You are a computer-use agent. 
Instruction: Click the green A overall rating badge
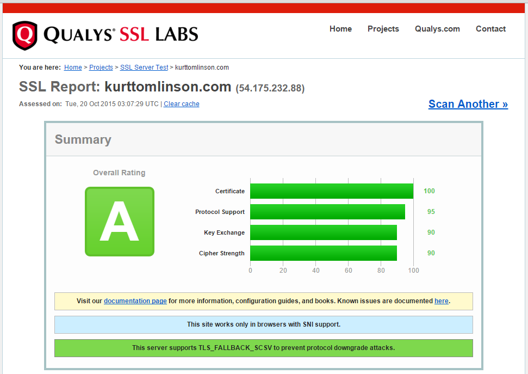tap(120, 222)
